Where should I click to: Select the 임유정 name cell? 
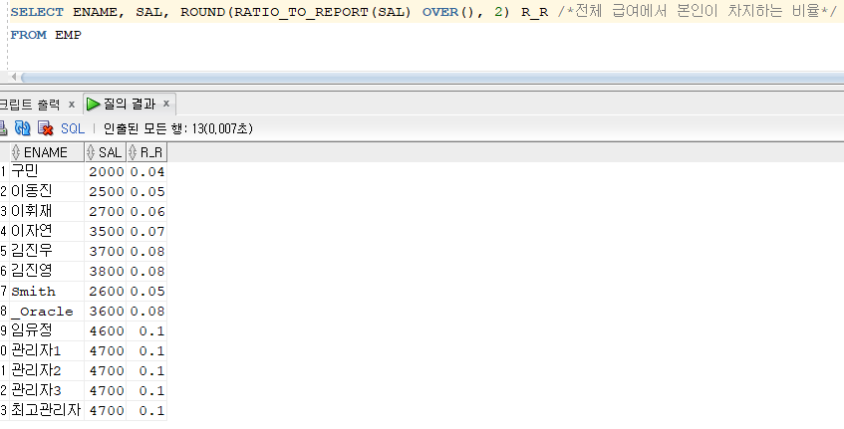coord(47,330)
